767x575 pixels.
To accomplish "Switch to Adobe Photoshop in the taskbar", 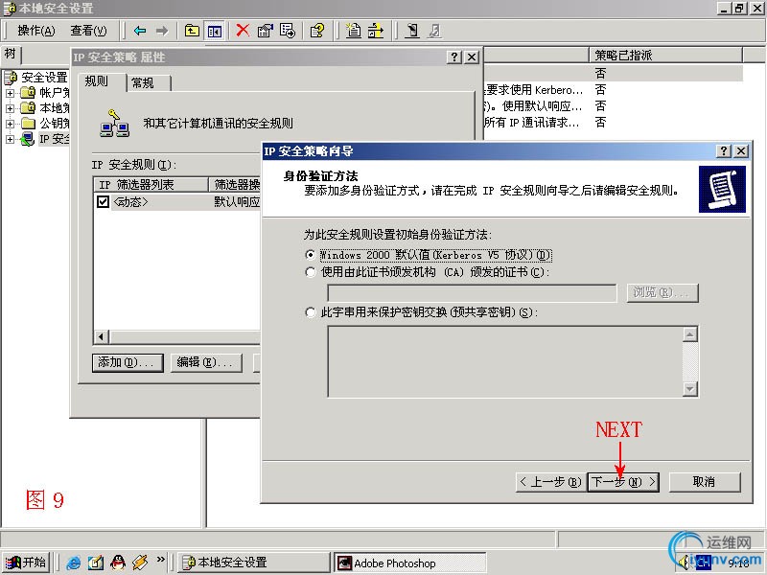I will (x=410, y=563).
